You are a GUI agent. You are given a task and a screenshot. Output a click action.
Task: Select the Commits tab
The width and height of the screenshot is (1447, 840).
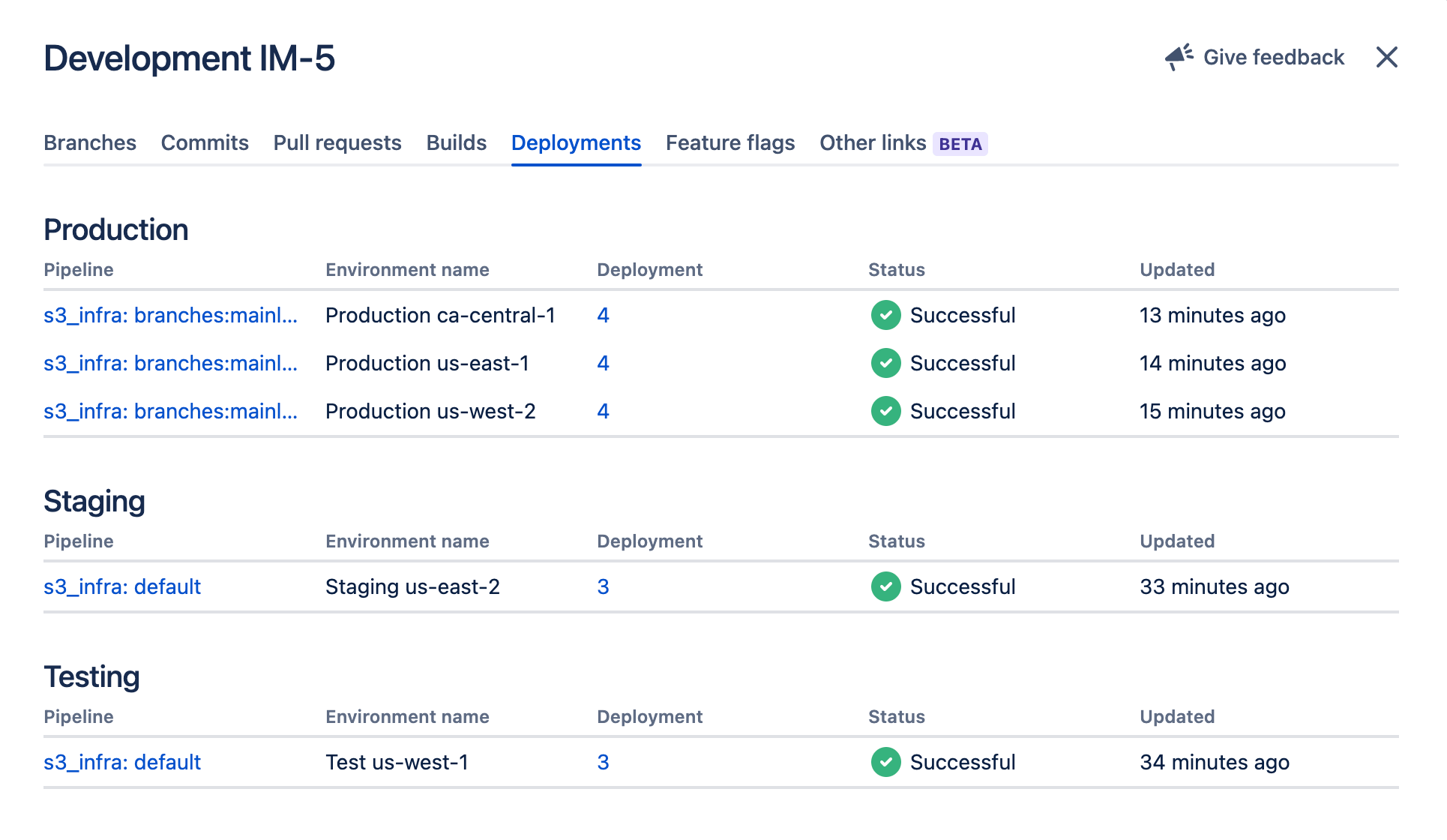click(x=205, y=142)
